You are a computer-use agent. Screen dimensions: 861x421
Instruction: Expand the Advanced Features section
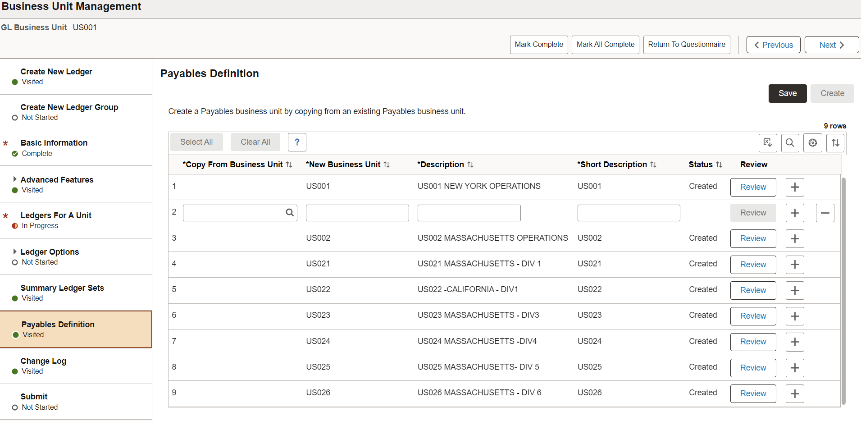tap(15, 179)
